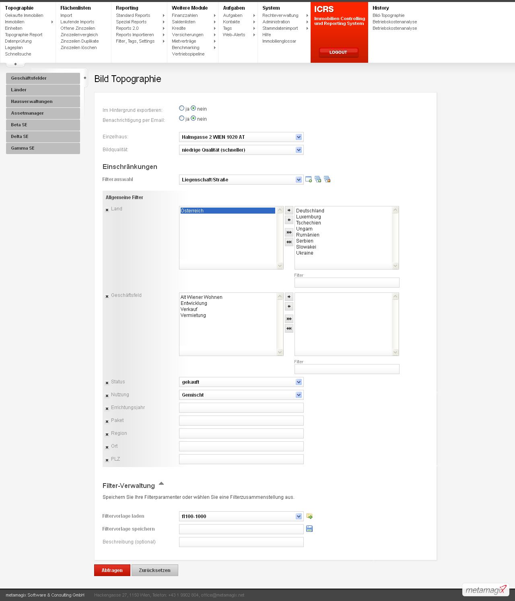Select Vermietung in the Geschäftsfeld list
The image size is (515, 601).
(x=193, y=315)
